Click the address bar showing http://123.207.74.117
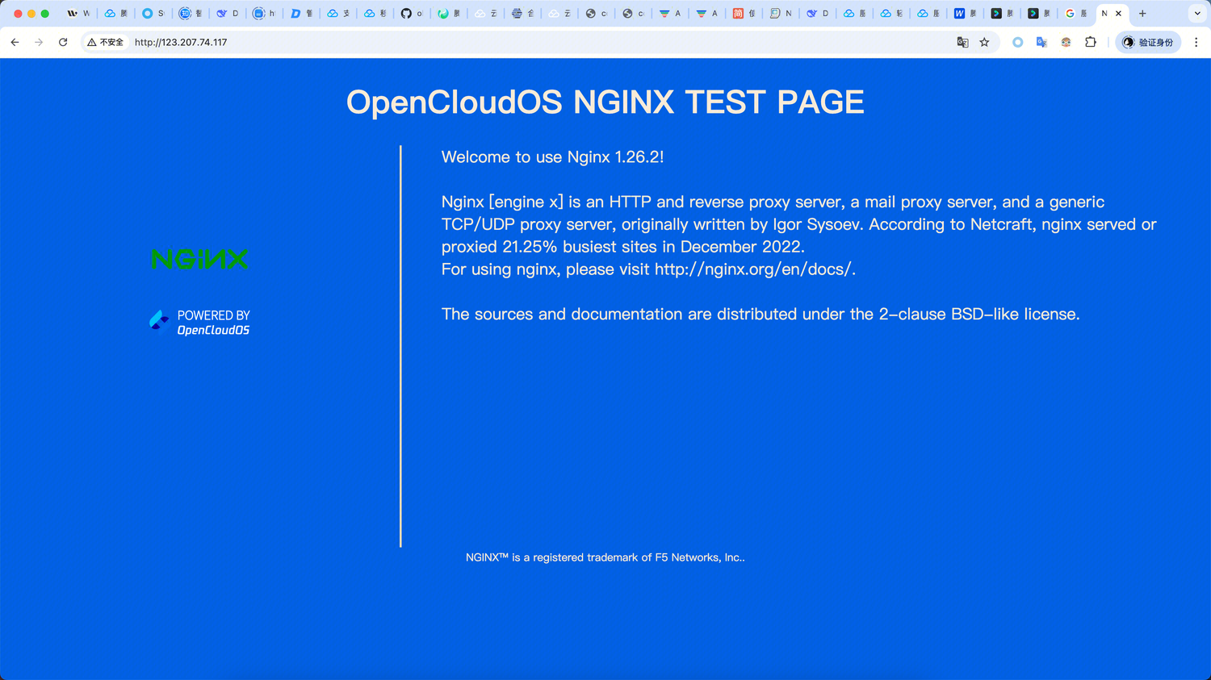Image resolution: width=1211 pixels, height=680 pixels. tap(541, 42)
